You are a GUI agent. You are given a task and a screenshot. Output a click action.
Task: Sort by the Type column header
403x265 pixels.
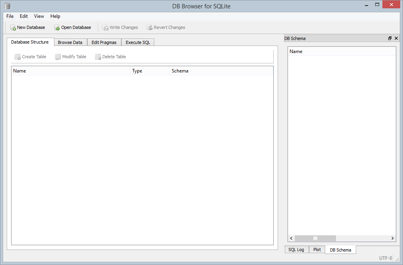150,71
